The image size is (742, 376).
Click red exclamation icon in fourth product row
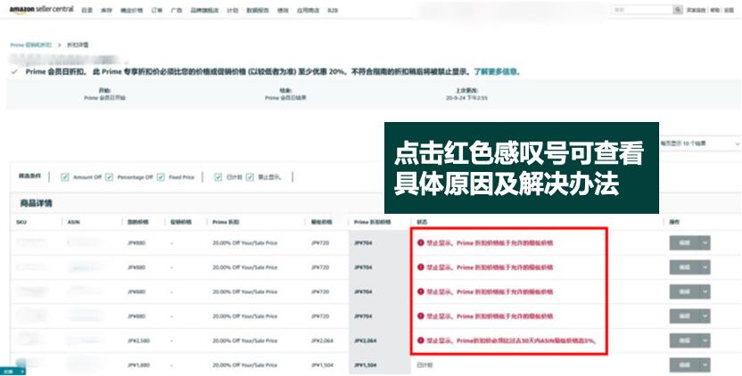pos(420,315)
